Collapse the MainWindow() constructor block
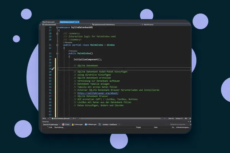 coord(57,54)
